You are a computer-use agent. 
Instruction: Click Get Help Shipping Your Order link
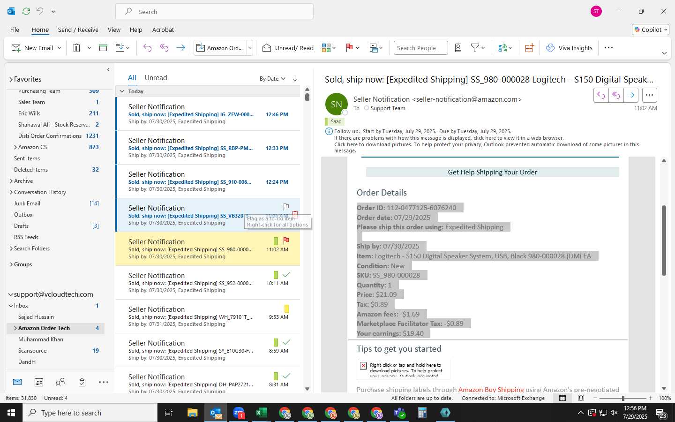492,172
